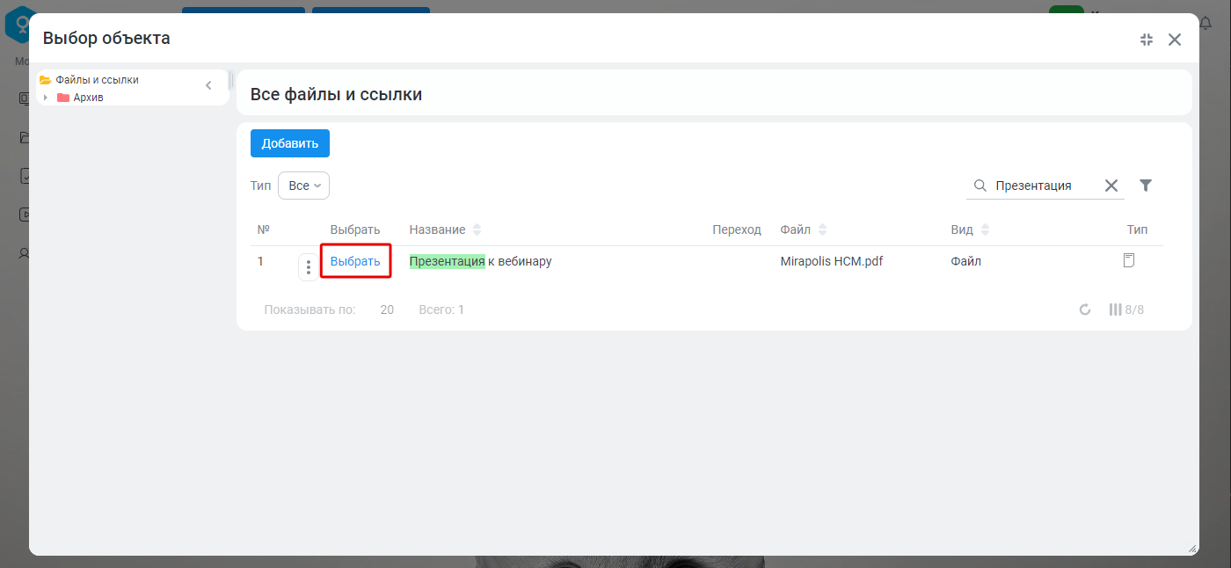Click the red Архив folder icon

pyautogui.click(x=63, y=98)
